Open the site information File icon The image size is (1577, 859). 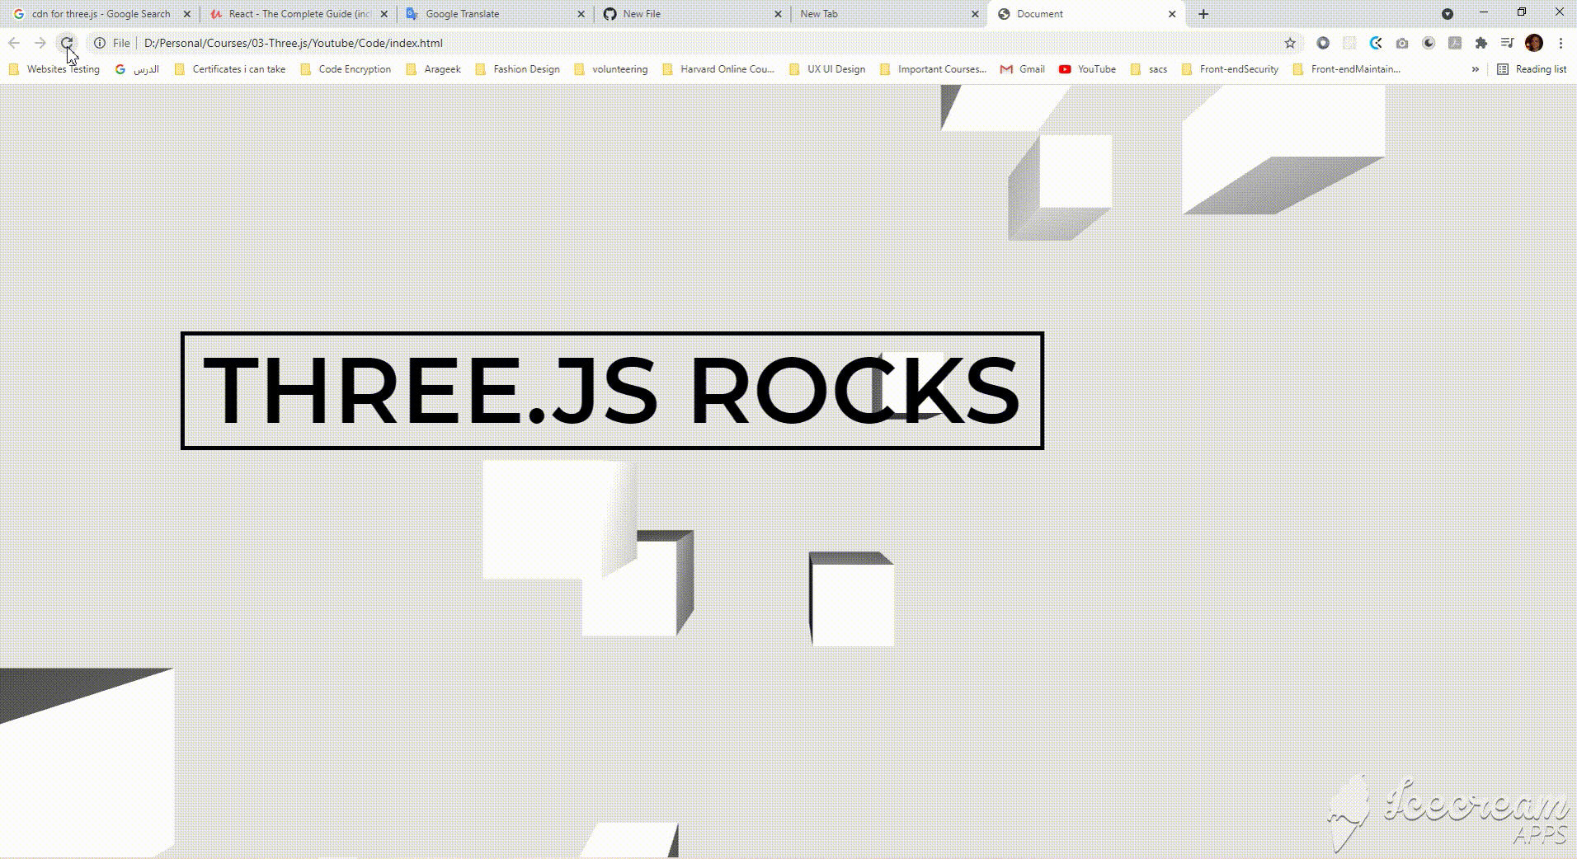(99, 43)
